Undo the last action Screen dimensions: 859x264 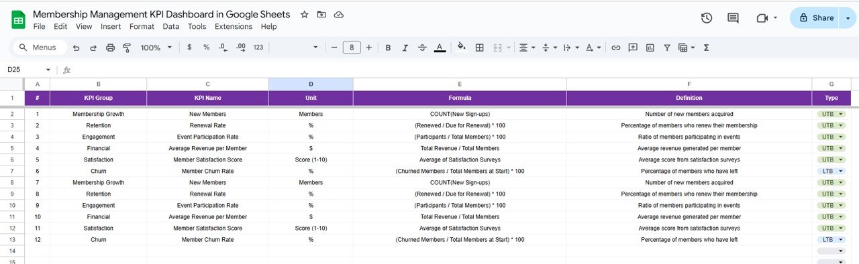tap(76, 48)
